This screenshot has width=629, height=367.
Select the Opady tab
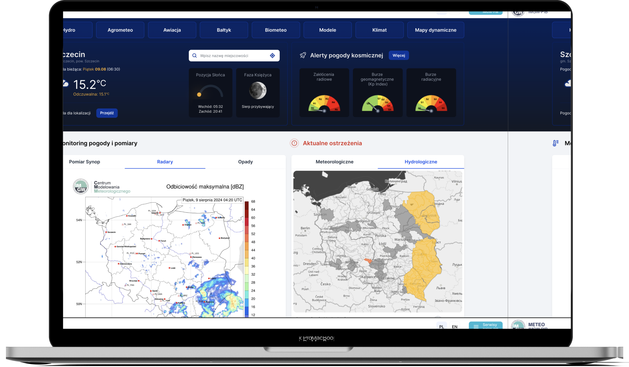245,162
